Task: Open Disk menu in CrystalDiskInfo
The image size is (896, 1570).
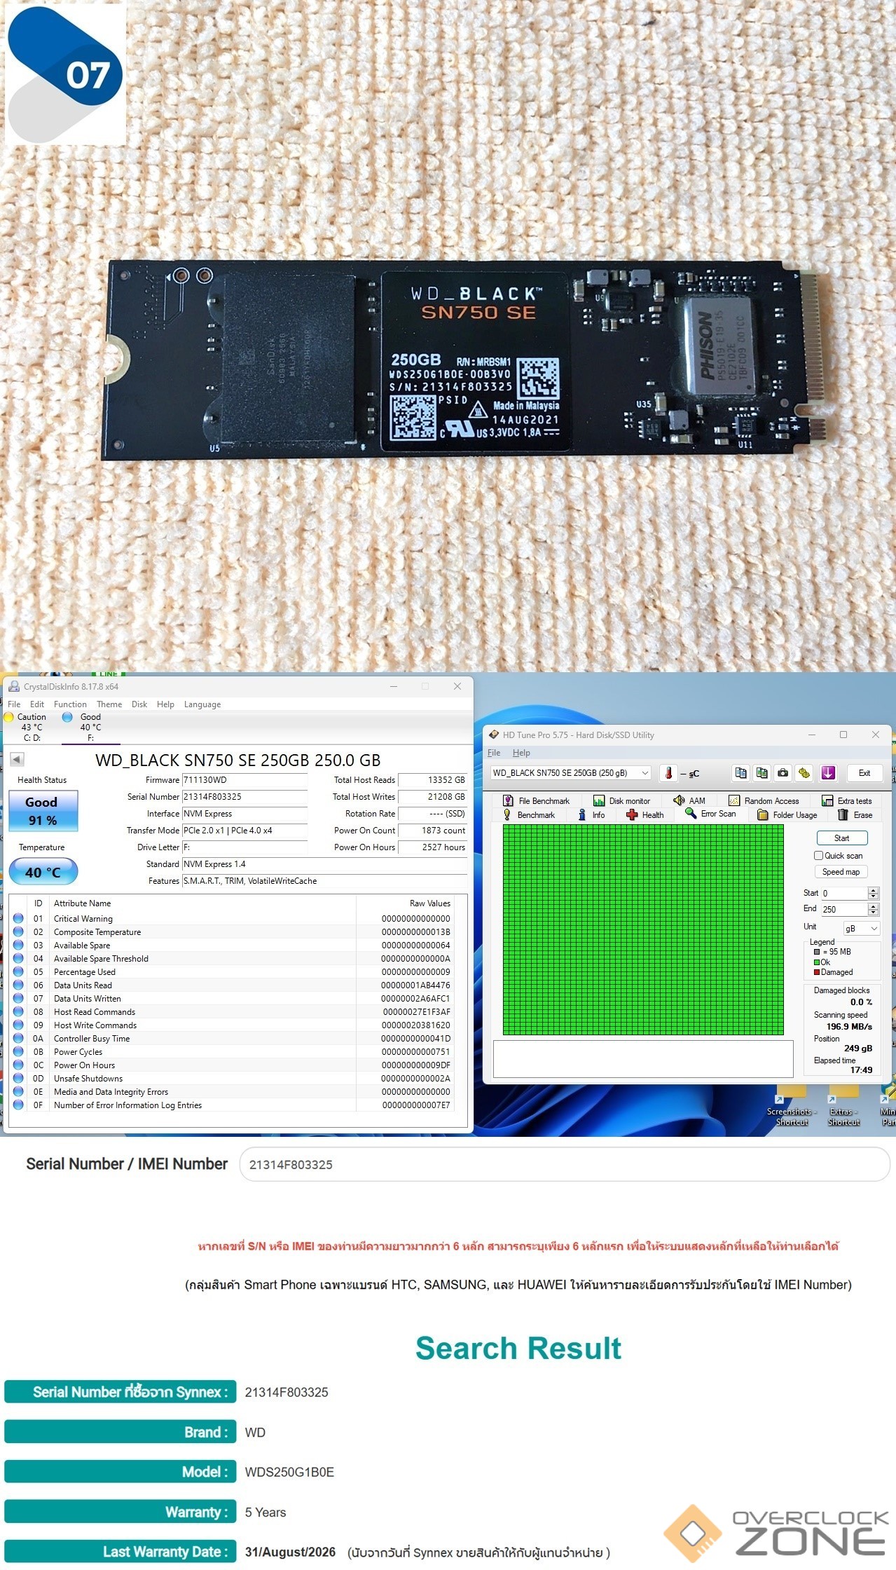Action: coord(139,704)
